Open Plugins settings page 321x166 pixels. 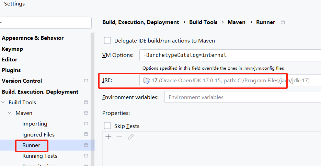[11, 70]
